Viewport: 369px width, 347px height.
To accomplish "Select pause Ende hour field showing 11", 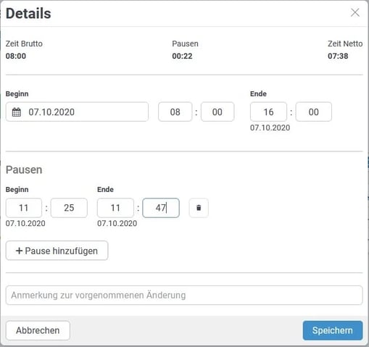I will tap(115, 208).
